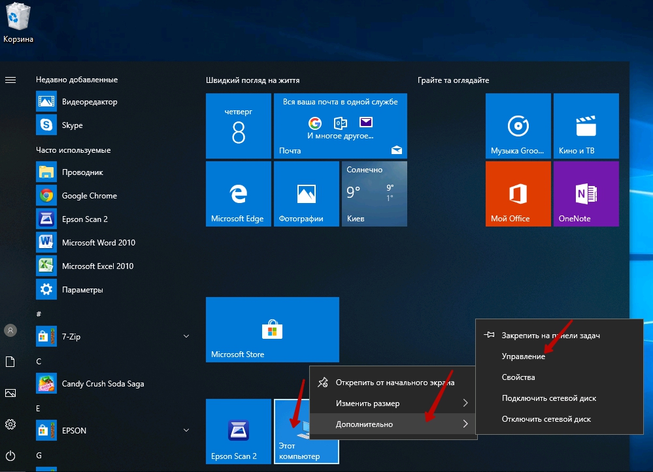This screenshot has height=472, width=653.
Task: Click the user account icon
Action: click(x=10, y=330)
